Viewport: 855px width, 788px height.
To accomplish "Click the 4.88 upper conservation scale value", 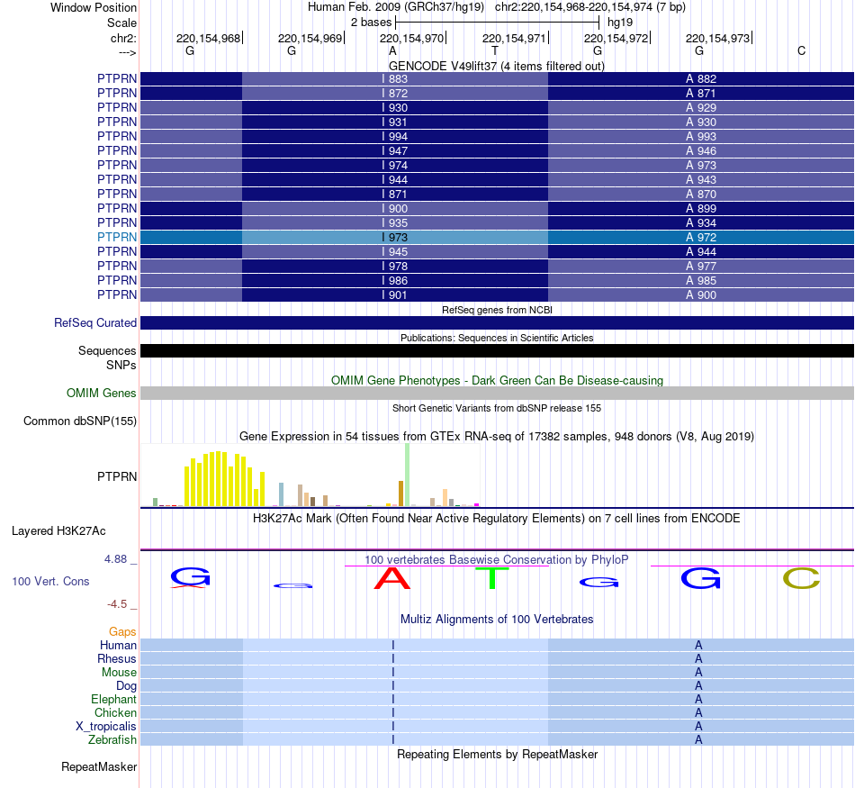I will click(115, 559).
